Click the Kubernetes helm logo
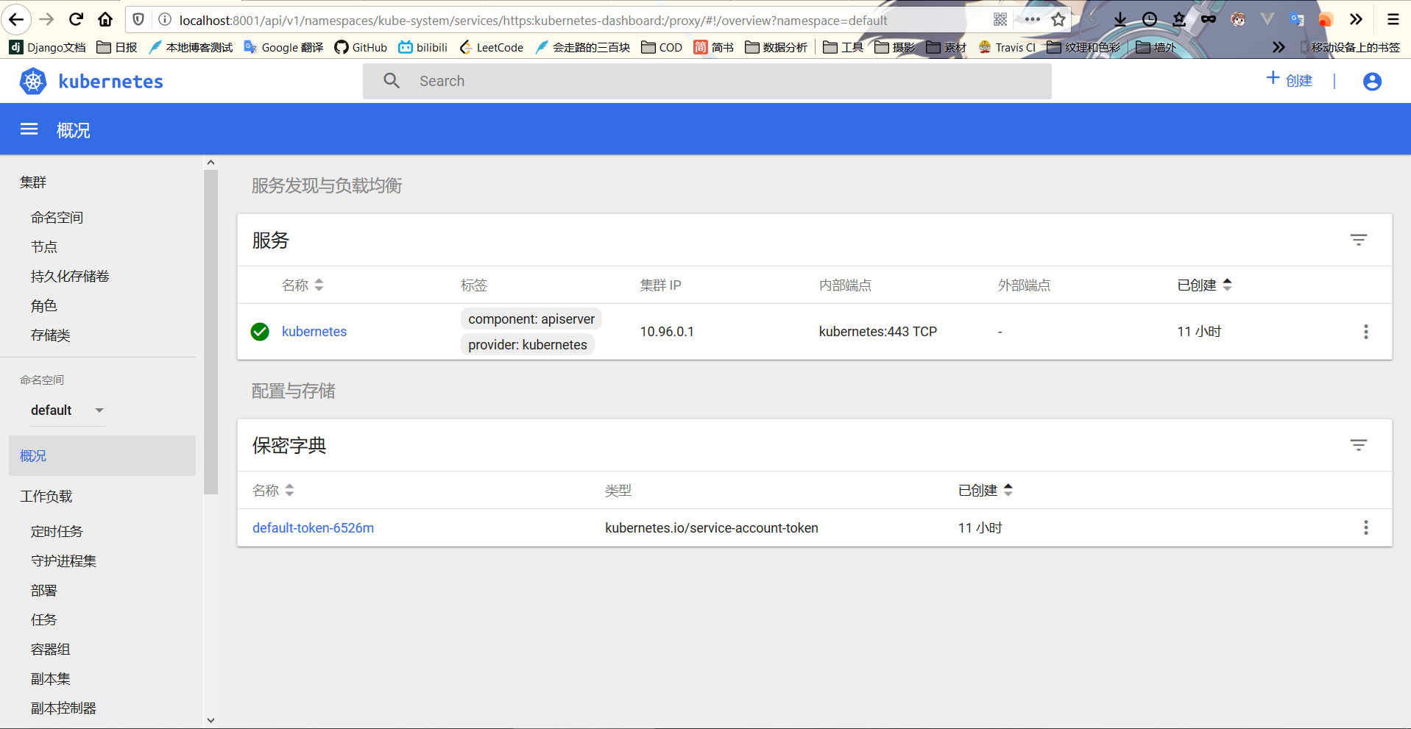 pyautogui.click(x=33, y=81)
